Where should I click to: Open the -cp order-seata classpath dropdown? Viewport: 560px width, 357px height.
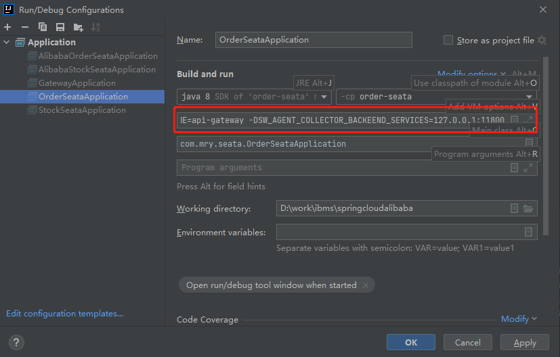437,97
